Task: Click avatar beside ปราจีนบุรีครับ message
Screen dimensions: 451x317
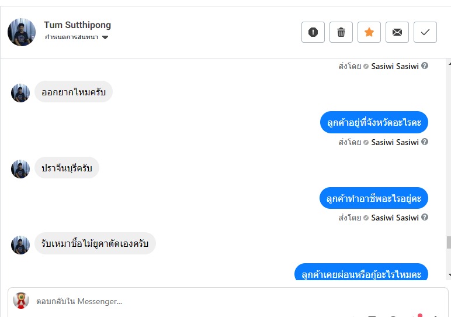Action: click(x=20, y=169)
